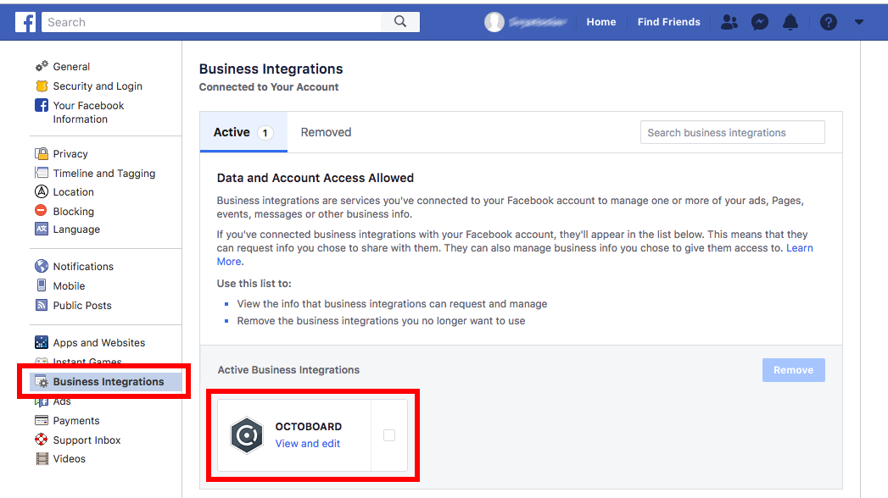This screenshot has height=498, width=888.
Task: Focus the Facebook Search field
Action: pyautogui.click(x=211, y=22)
